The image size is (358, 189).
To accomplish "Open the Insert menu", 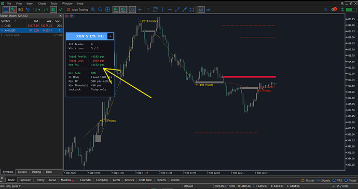I will [x=30, y=4].
